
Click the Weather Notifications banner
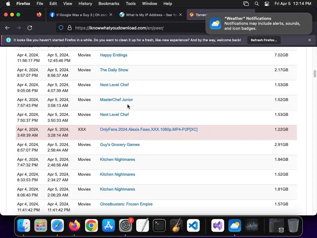point(259,24)
